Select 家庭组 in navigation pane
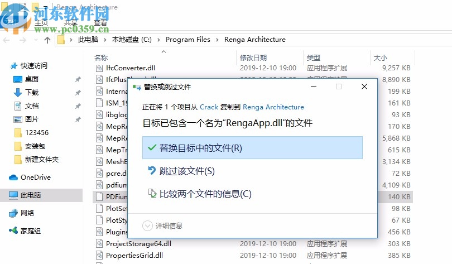Image resolution: width=452 pixels, height=264 pixels. coord(31,231)
